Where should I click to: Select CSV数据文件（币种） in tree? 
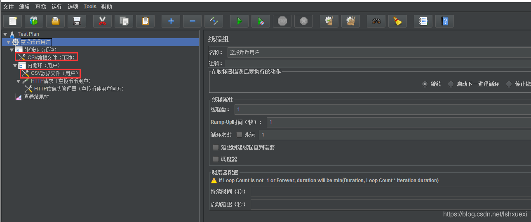click(52, 58)
